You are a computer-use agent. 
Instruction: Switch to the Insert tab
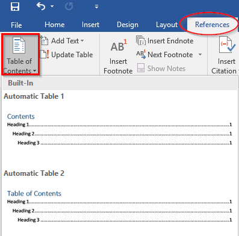click(90, 25)
